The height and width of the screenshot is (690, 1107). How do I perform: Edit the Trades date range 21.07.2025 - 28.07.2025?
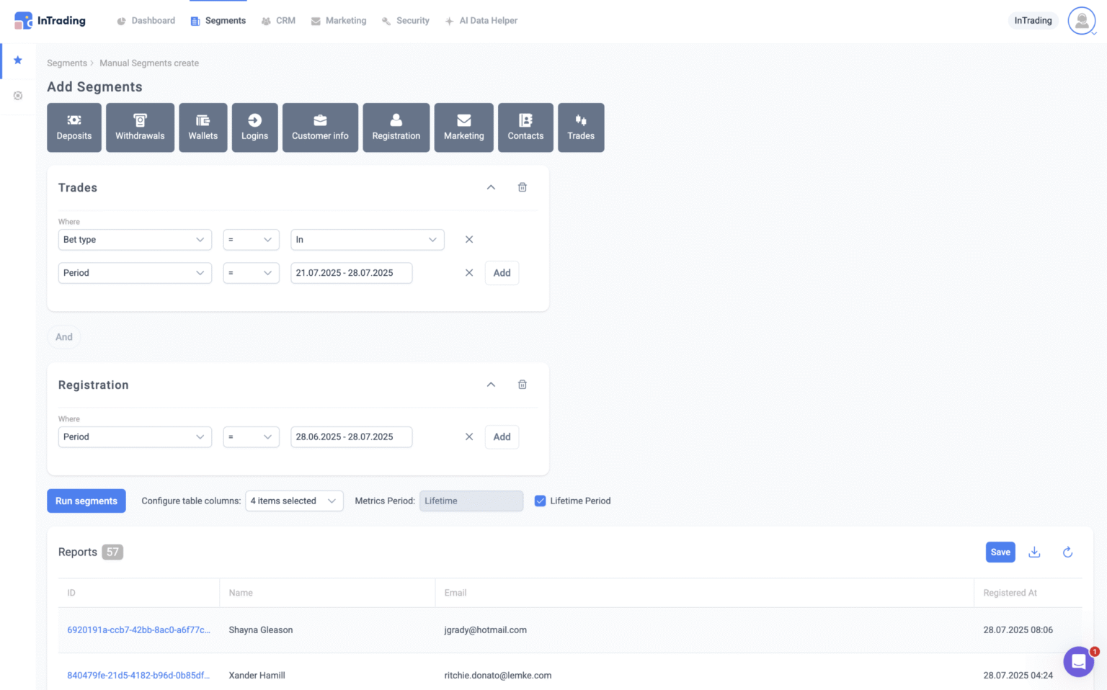(x=351, y=273)
